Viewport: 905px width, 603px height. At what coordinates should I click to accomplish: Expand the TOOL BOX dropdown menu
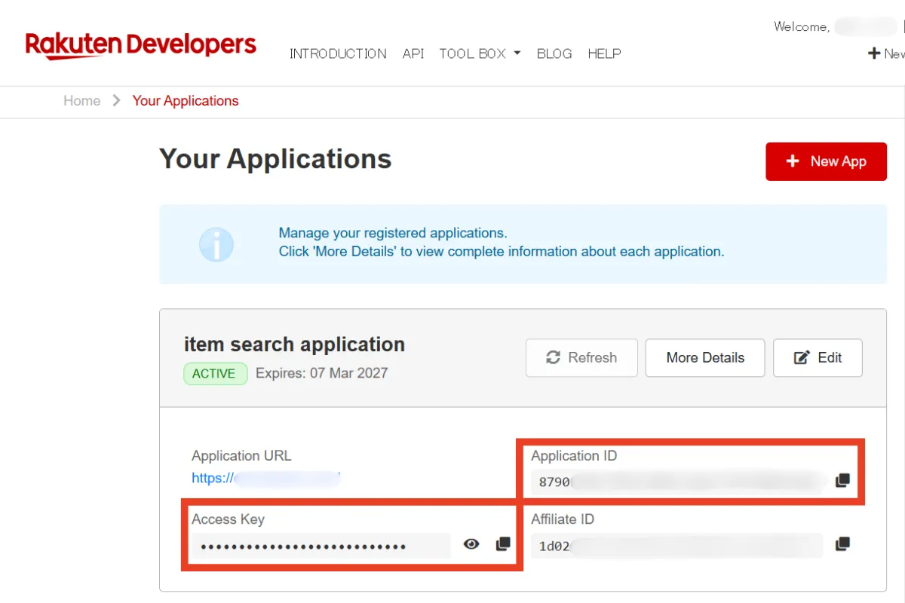(x=480, y=54)
